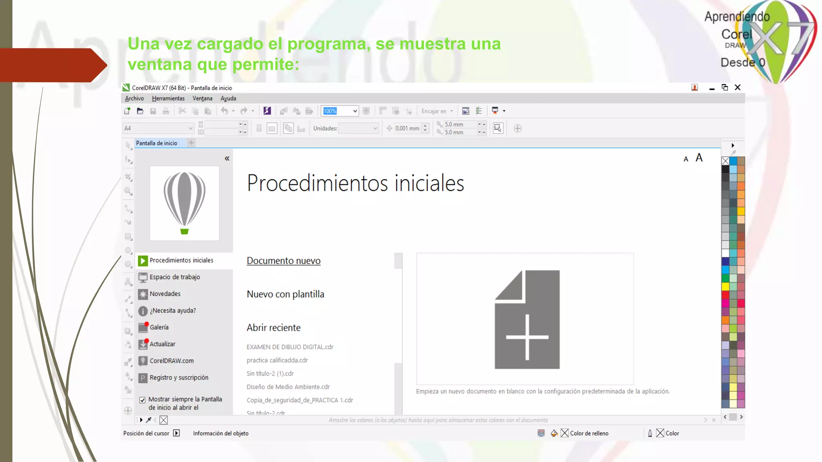The height and width of the screenshot is (462, 822).
Task: Open Novedades in sidebar
Action: coord(184,294)
